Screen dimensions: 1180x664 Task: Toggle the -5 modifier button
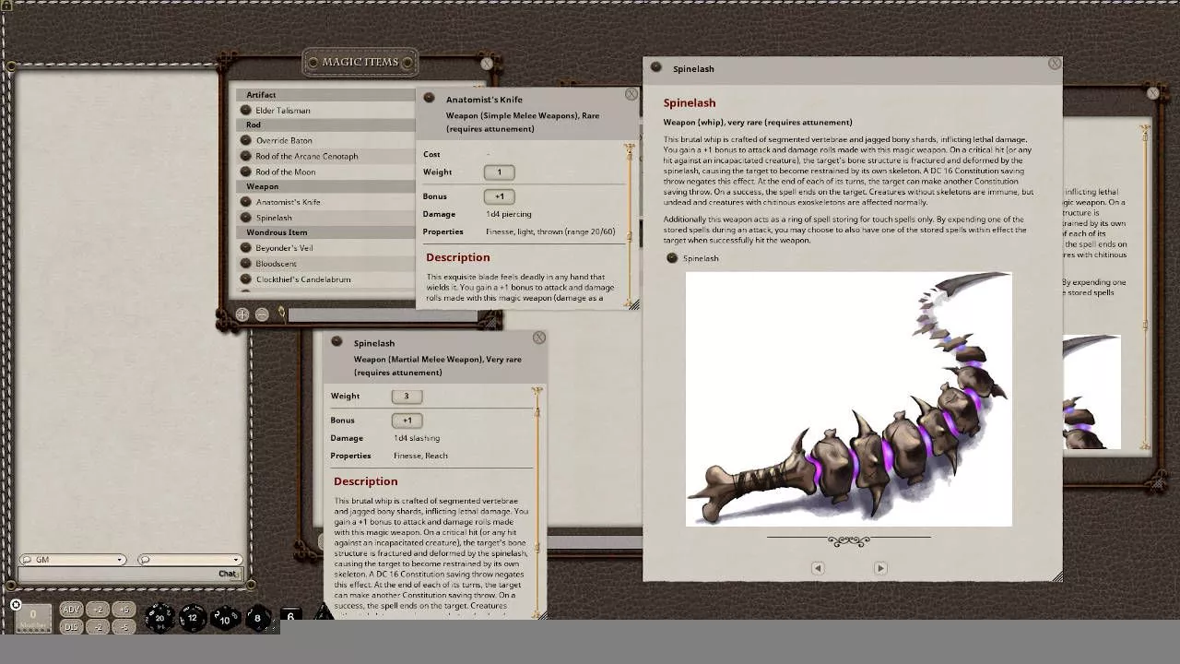pyautogui.click(x=124, y=627)
